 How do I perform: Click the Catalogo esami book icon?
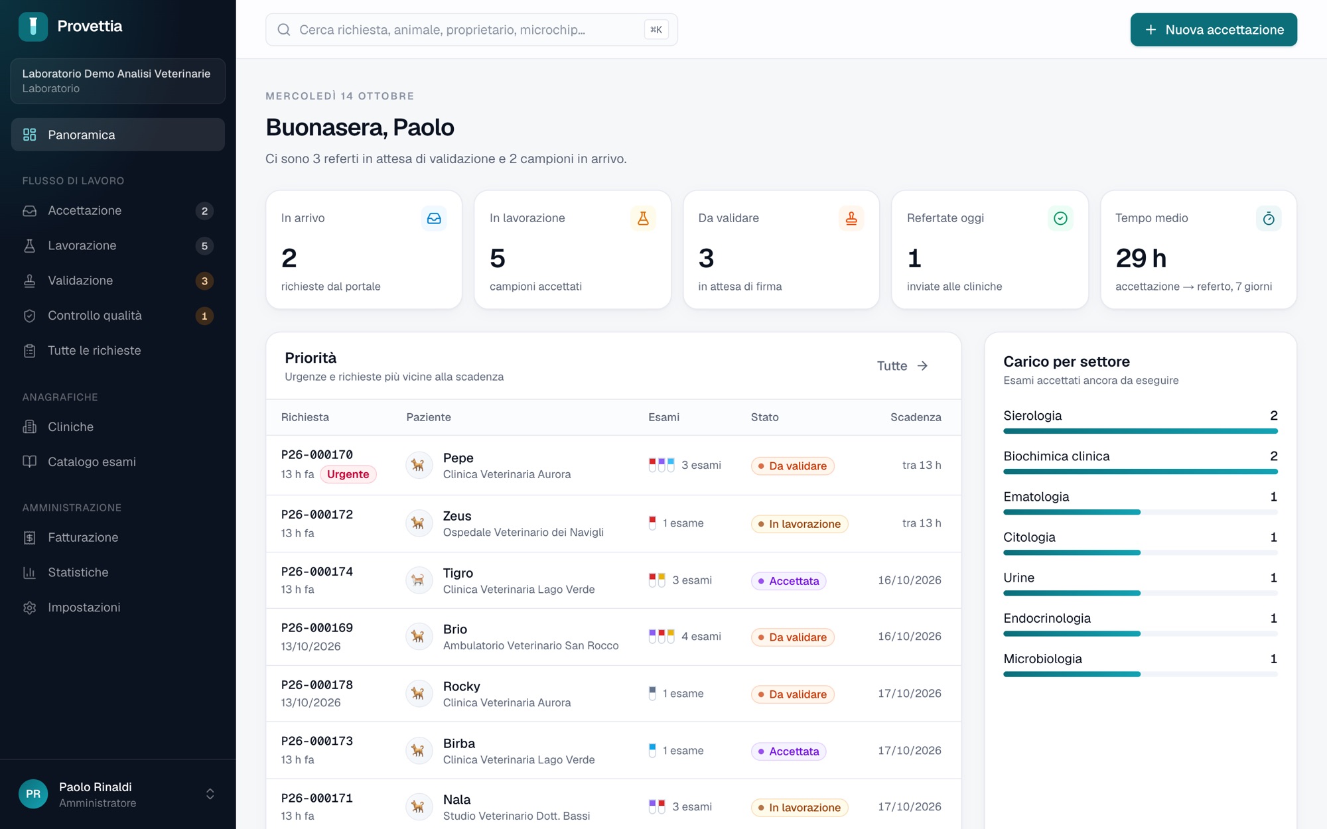(30, 462)
